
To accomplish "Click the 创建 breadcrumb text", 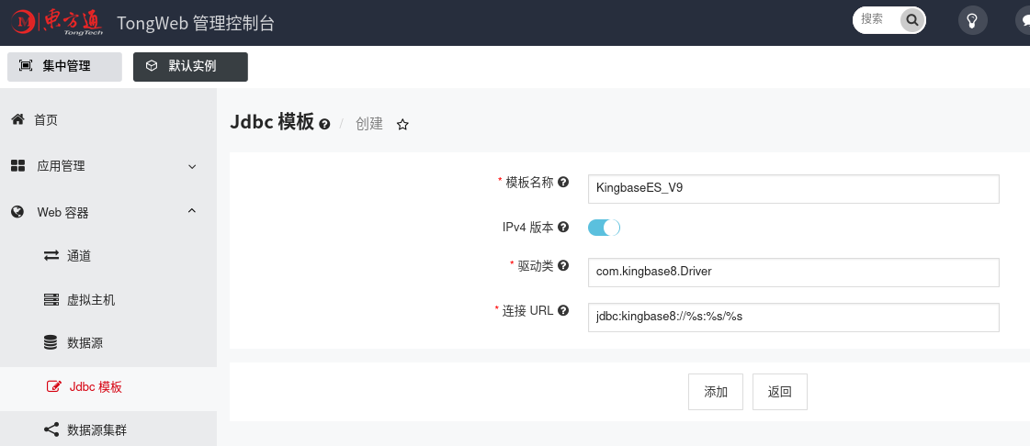I will (x=369, y=123).
